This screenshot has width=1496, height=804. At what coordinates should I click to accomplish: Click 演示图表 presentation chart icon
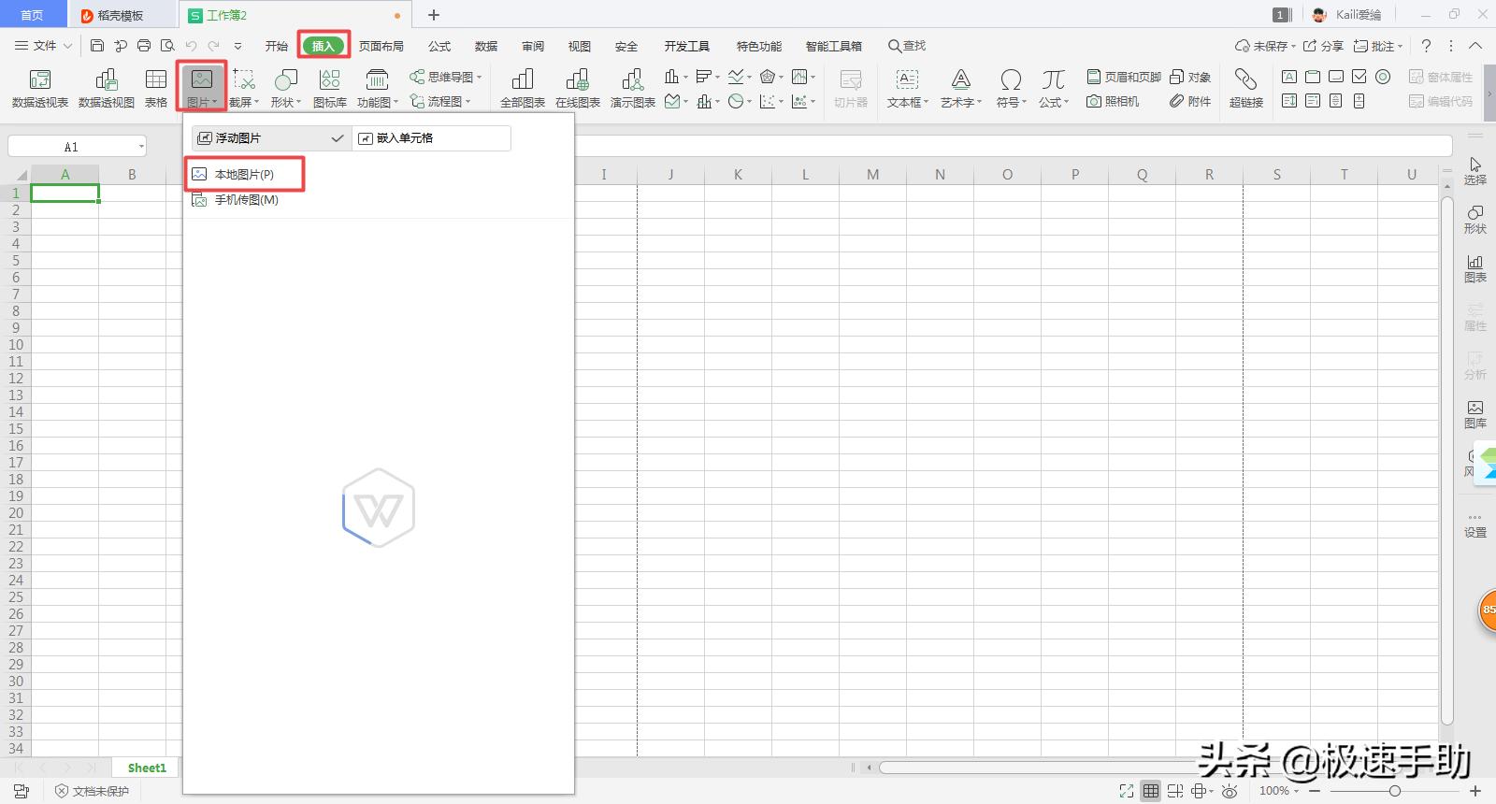(x=633, y=88)
